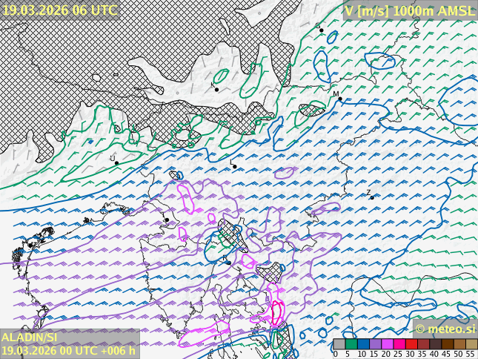Viewport: 478px width, 359px height.
Task: Click the magenta 20 m/s legend swatch
Action: (387, 344)
